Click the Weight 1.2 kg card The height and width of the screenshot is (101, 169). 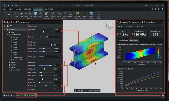click(x=124, y=33)
